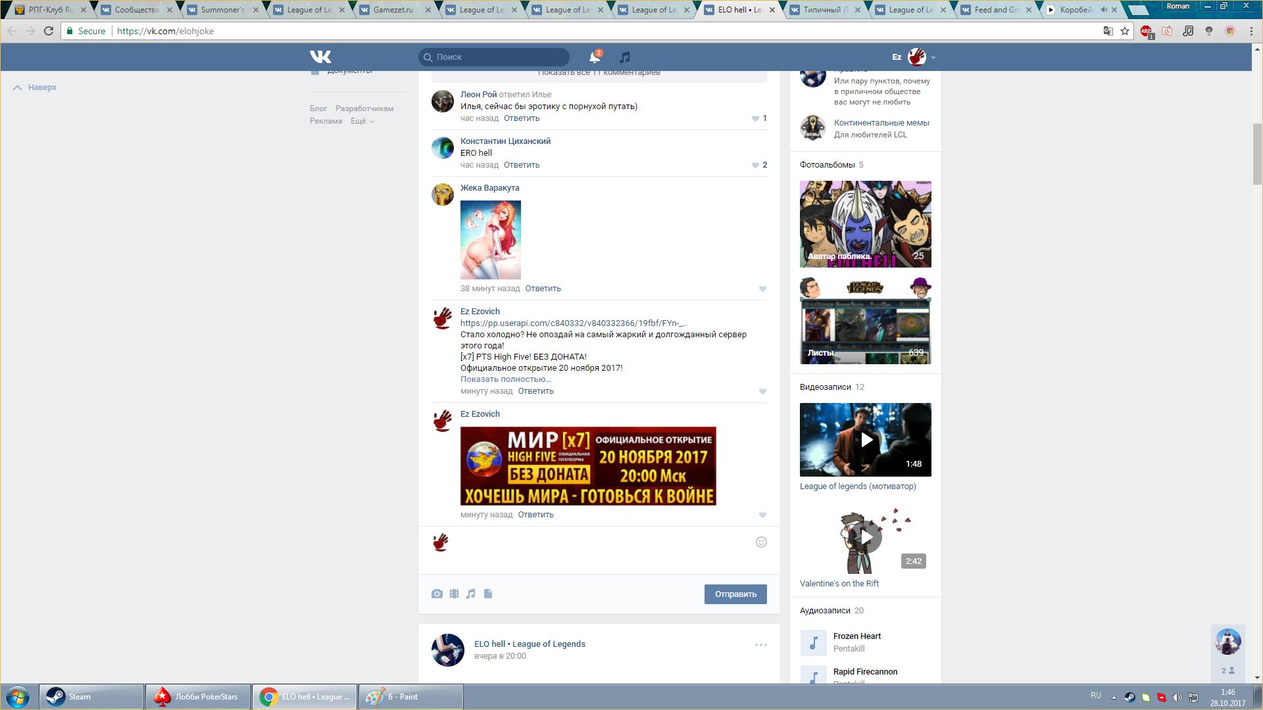Like Константин Циханский's ERO hell comment
The height and width of the screenshot is (710, 1263).
[755, 165]
